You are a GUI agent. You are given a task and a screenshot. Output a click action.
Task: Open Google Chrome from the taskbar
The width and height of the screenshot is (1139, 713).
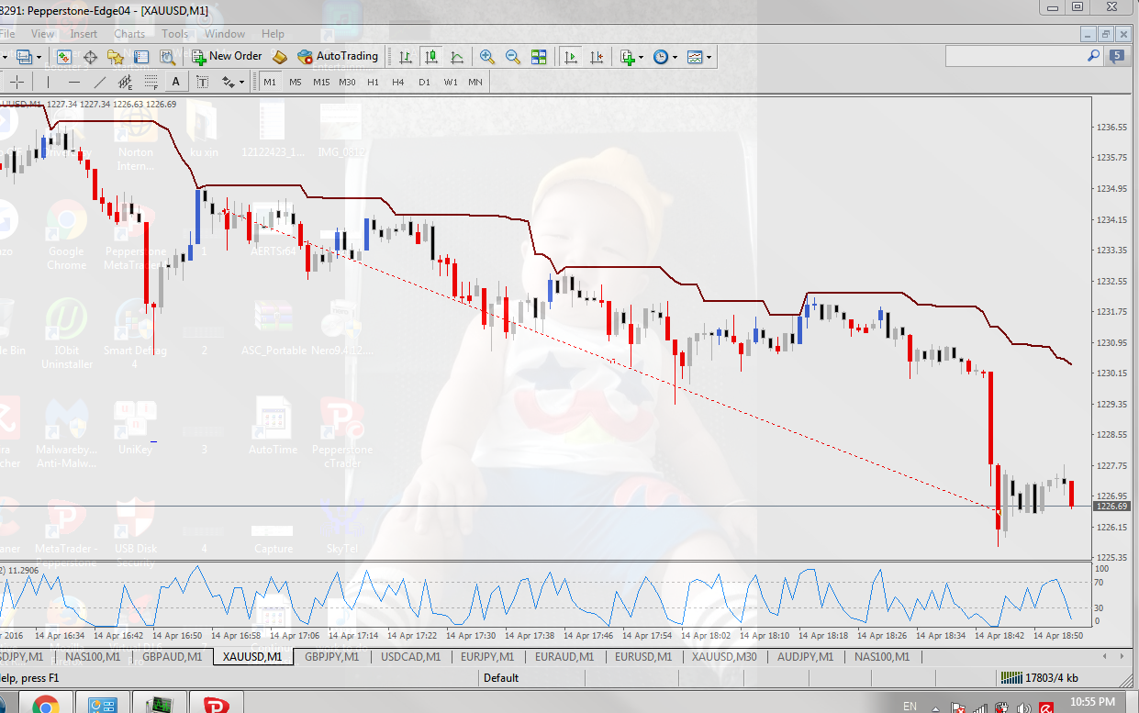(45, 704)
